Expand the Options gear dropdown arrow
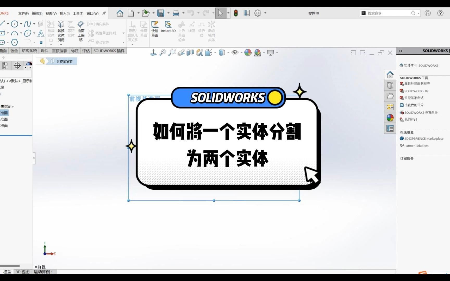The image size is (450, 281). tap(265, 13)
